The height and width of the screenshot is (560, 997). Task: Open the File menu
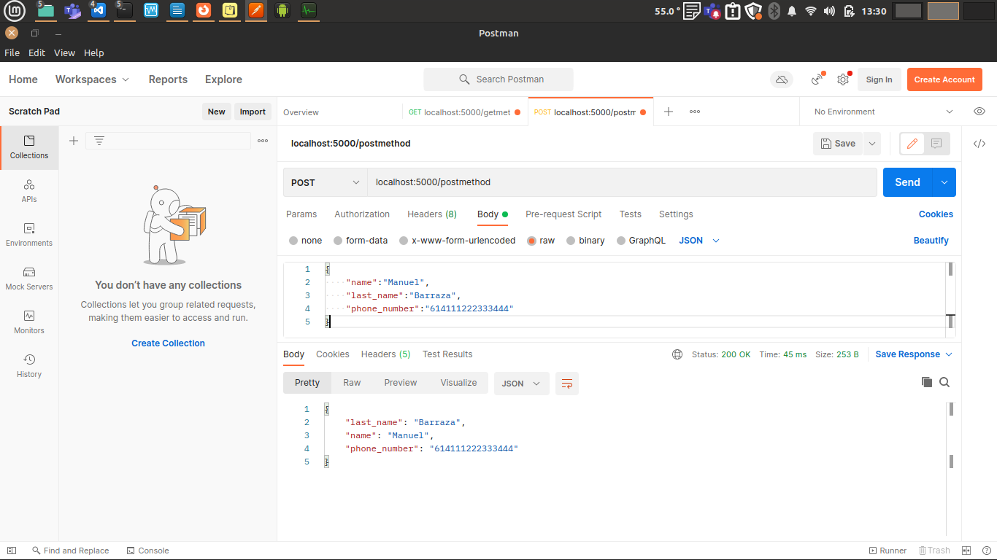pyautogui.click(x=12, y=53)
